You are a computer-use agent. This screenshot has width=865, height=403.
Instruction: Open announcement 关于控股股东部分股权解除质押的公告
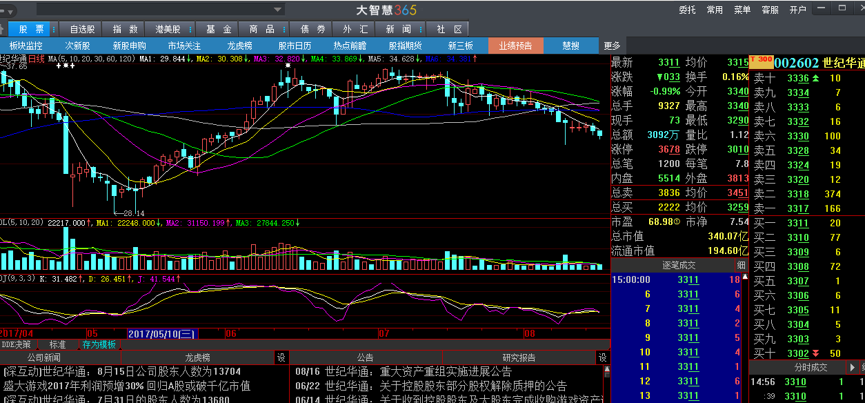click(431, 386)
